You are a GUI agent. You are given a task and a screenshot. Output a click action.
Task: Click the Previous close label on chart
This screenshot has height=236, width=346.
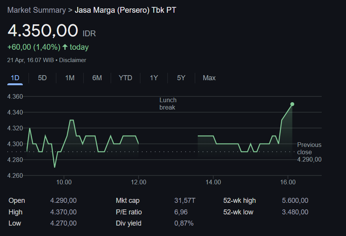pyautogui.click(x=309, y=148)
